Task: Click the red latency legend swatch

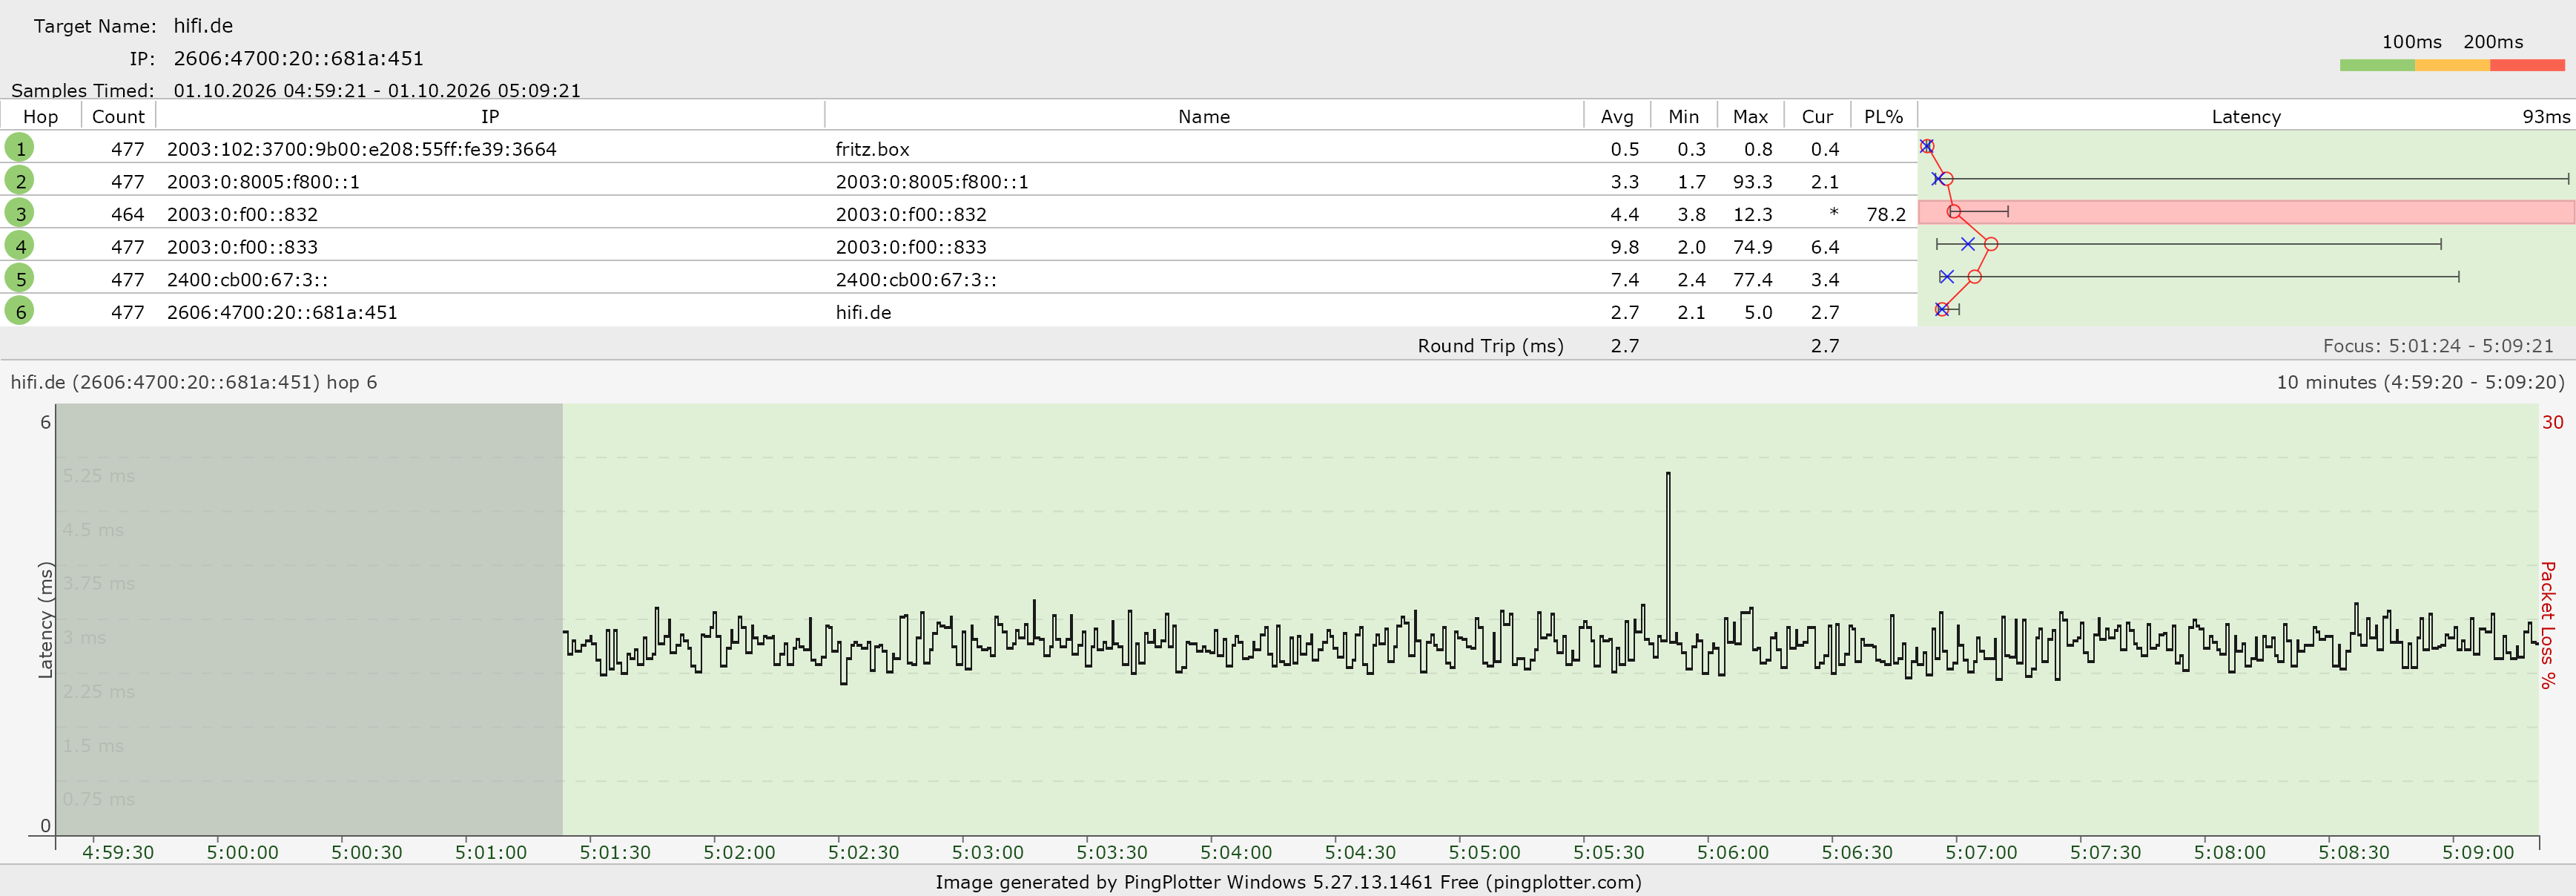Action: coord(2527,65)
